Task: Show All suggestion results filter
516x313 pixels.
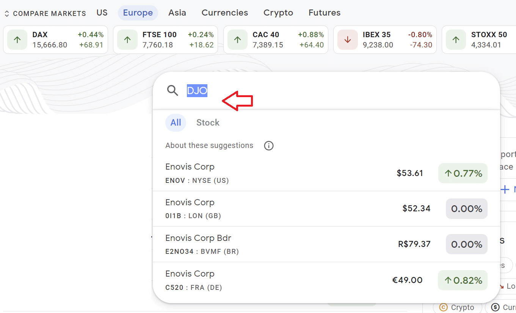Action: click(176, 123)
